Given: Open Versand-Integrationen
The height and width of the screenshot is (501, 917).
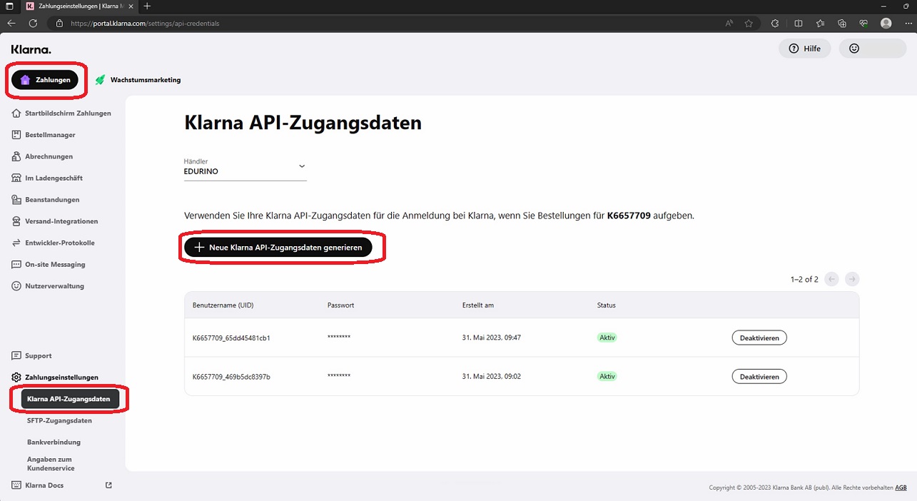Looking at the screenshot, I should pyautogui.click(x=61, y=221).
